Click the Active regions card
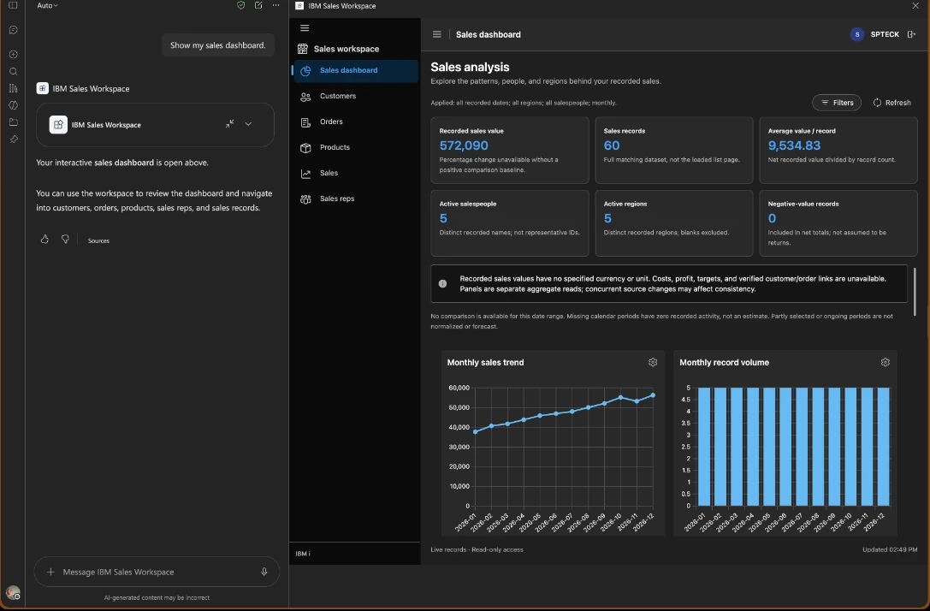 674,223
